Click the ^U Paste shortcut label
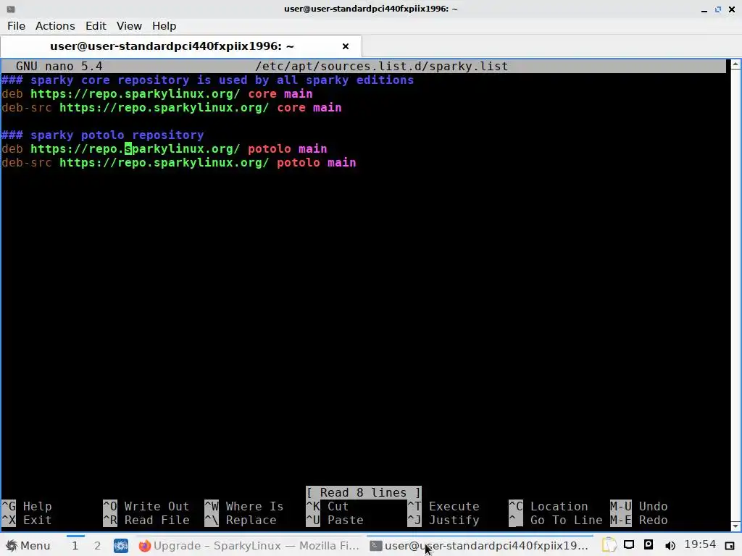Image resolution: width=742 pixels, height=556 pixels. (x=335, y=520)
